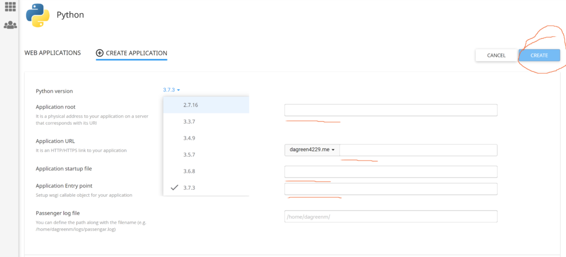Select the checked 3.7.3 version option

coord(206,188)
